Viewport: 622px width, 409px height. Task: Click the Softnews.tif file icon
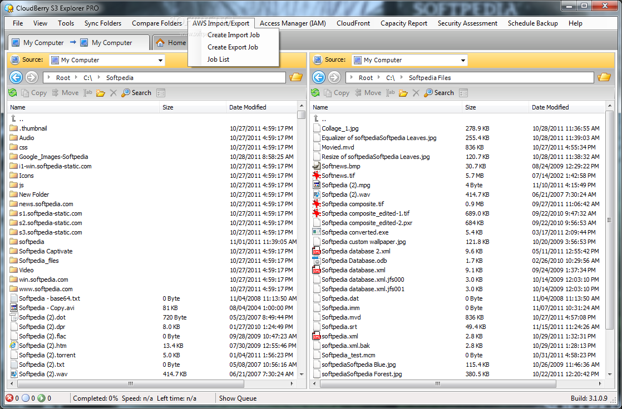[316, 175]
